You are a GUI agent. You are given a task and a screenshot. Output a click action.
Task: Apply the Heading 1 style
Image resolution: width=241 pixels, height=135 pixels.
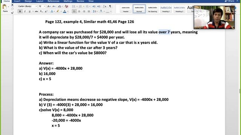click(x=166, y=9)
